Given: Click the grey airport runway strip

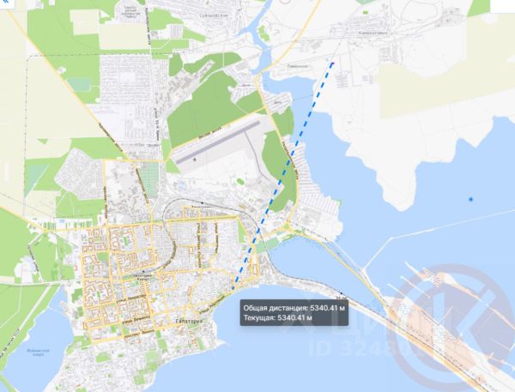Looking at the screenshot, I should pos(218,142).
